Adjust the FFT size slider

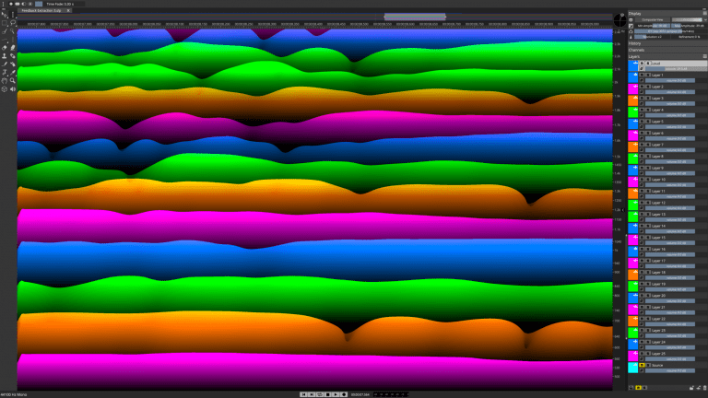[670, 31]
